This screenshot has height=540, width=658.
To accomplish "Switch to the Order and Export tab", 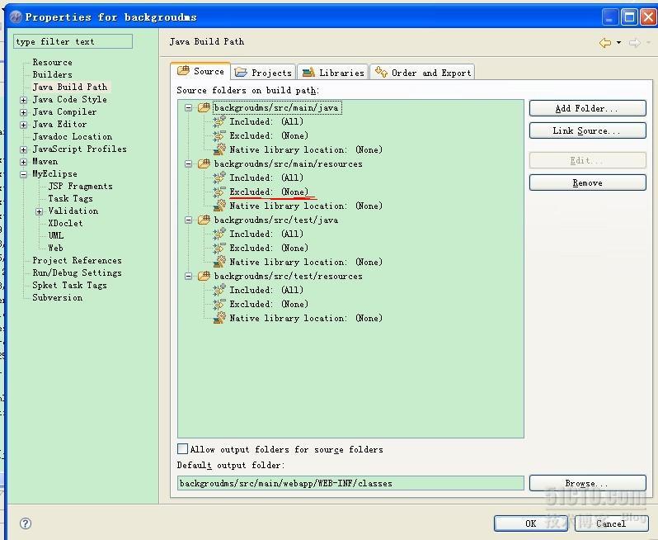I will pos(422,73).
